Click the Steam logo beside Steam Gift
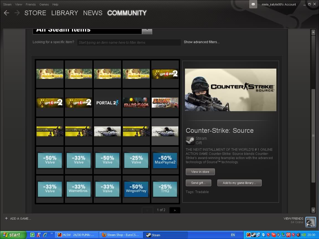The image size is (319, 239). [x=190, y=141]
